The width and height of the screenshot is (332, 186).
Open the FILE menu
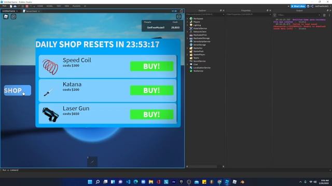pyautogui.click(x=4, y=6)
